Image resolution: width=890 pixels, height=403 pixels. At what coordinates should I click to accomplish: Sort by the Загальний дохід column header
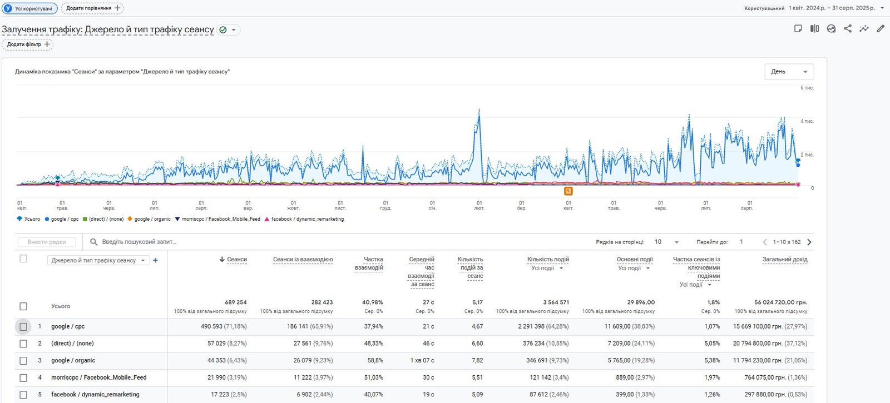pyautogui.click(x=784, y=260)
